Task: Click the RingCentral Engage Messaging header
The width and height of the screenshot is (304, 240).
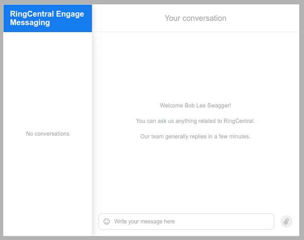Action: [x=47, y=18]
